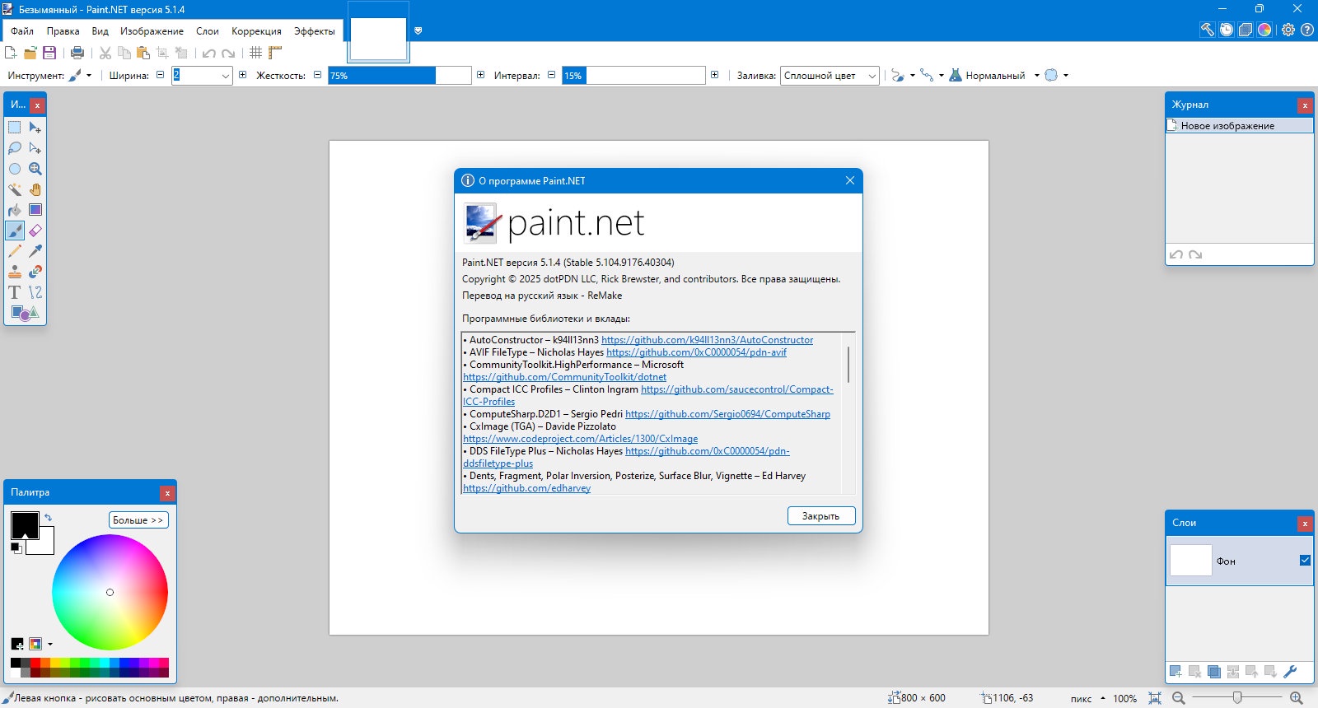Add a new layer in Слои panel
Screen dimensions: 1318x708
(1175, 672)
